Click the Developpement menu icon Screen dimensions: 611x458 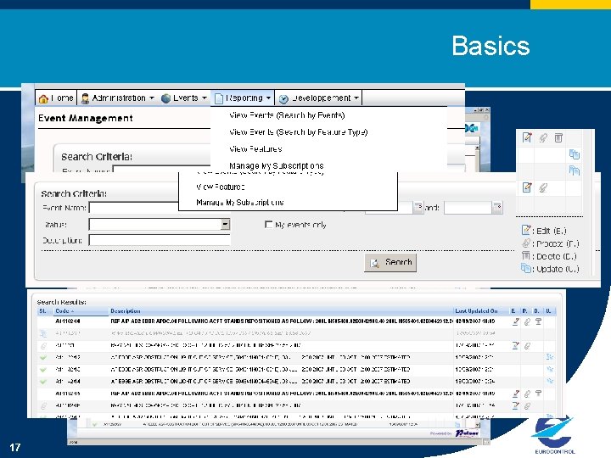(x=283, y=99)
